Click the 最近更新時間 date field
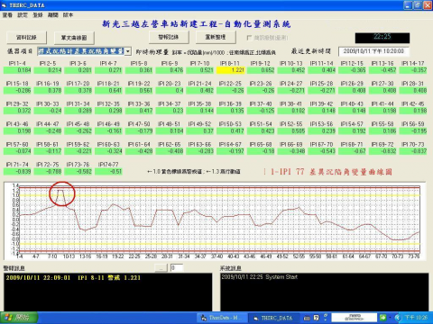 coord(373,51)
